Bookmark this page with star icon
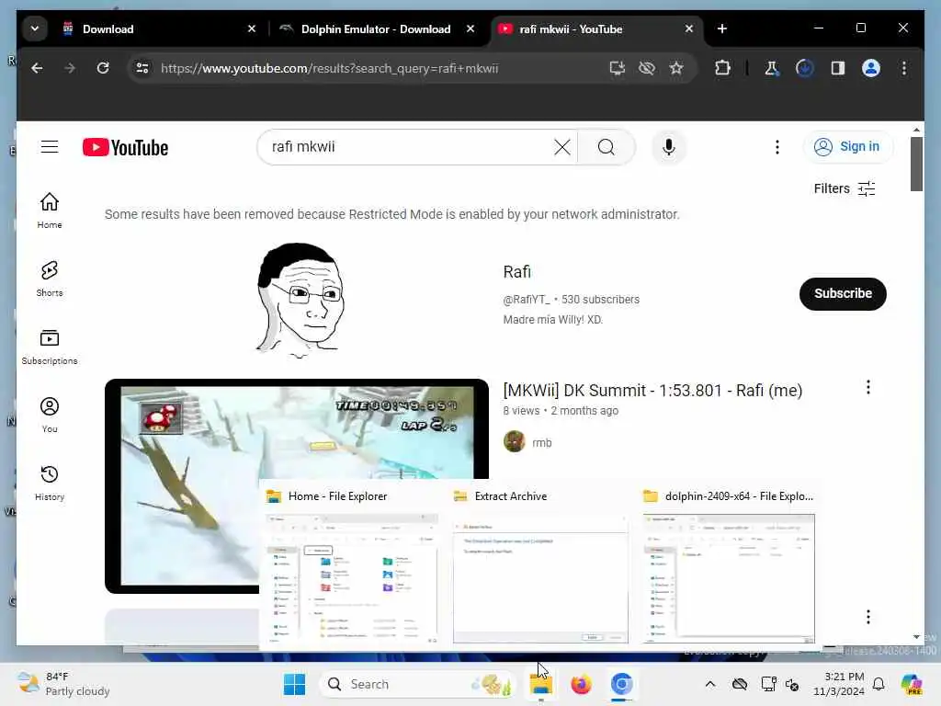 (x=676, y=68)
